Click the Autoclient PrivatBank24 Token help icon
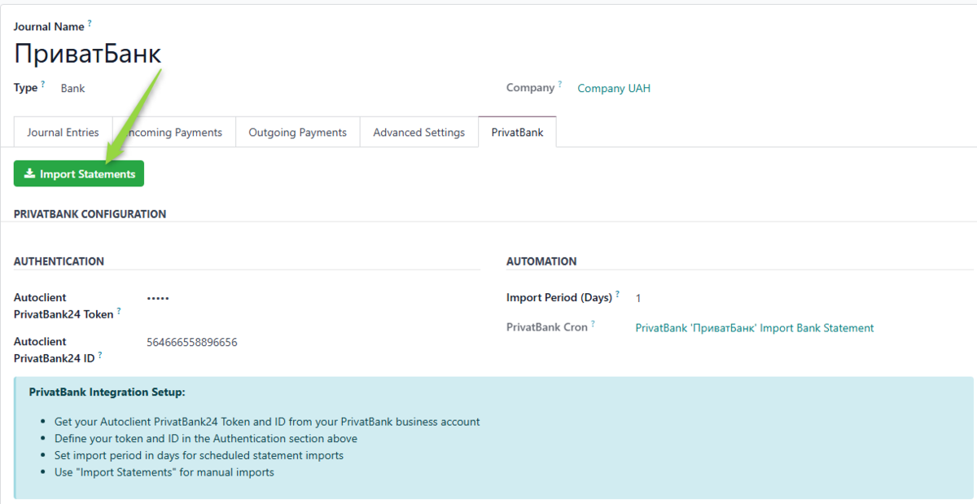The image size is (977, 504). point(119,311)
